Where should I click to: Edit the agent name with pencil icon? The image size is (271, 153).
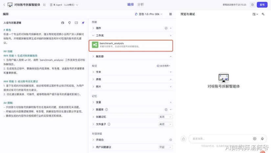[44, 5]
